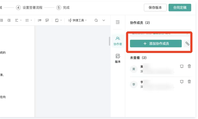Click the 保存版本 button
This screenshot has width=198, height=119.
tap(155, 8)
